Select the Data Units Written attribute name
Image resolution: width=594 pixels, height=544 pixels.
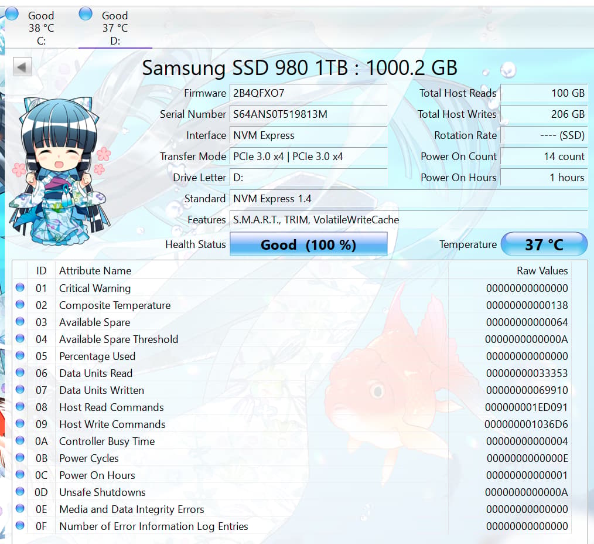(102, 390)
